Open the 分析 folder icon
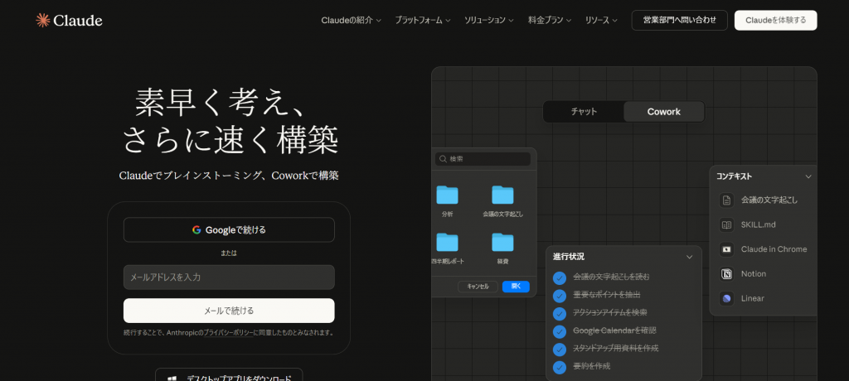This screenshot has height=381, width=849. (448, 195)
